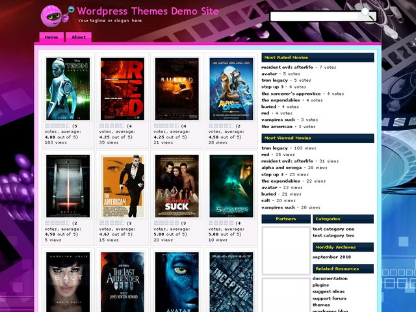Open 'avatar' in Most Rated Movies
The height and width of the screenshot is (312, 416).
coord(269,73)
